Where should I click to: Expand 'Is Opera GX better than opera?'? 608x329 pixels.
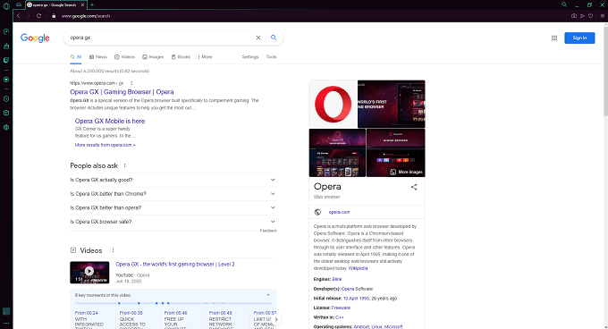(x=173, y=207)
